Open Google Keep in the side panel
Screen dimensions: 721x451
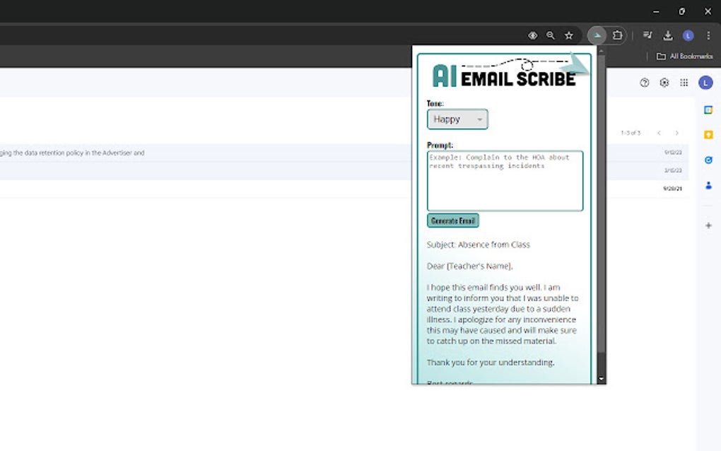708,134
